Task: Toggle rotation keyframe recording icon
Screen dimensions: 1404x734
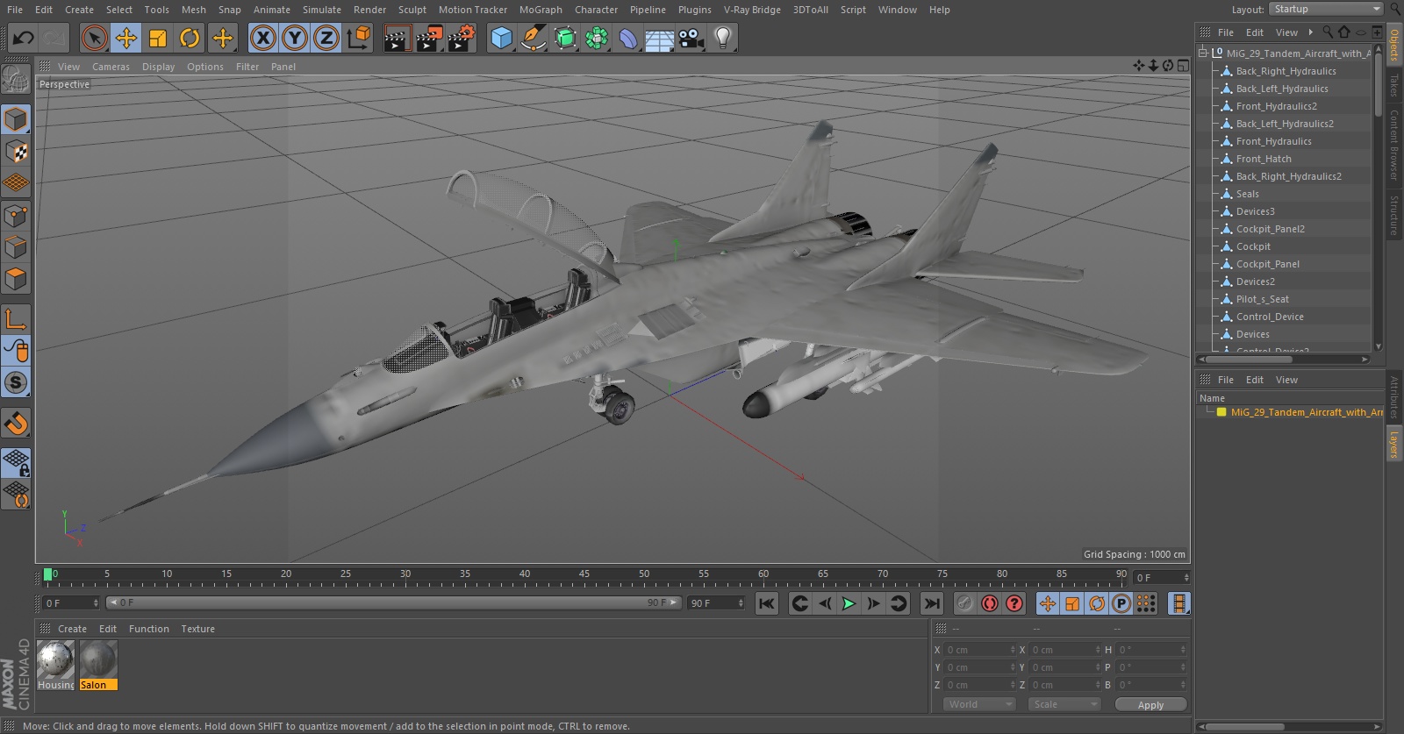Action: tap(1097, 603)
